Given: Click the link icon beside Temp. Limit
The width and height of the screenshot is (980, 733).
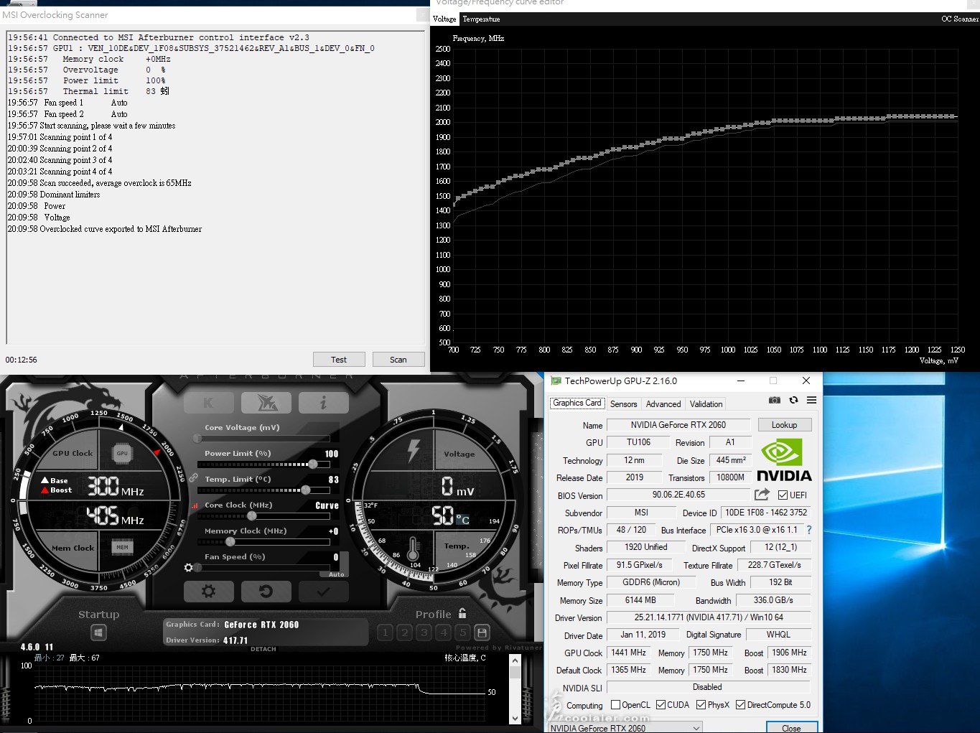Looking at the screenshot, I should tap(193, 477).
